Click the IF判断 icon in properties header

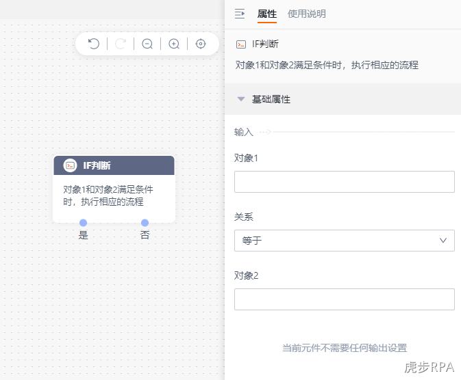(241, 44)
